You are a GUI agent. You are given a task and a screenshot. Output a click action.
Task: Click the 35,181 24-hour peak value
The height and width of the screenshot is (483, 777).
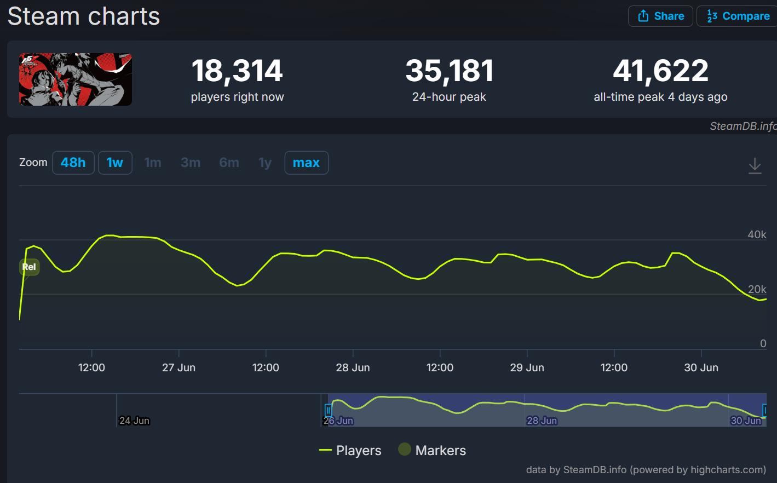450,71
